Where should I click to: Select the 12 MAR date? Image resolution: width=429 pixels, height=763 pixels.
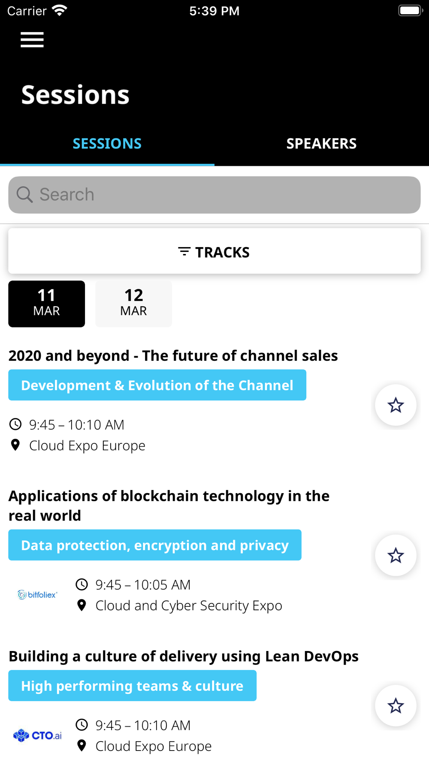pos(133,304)
